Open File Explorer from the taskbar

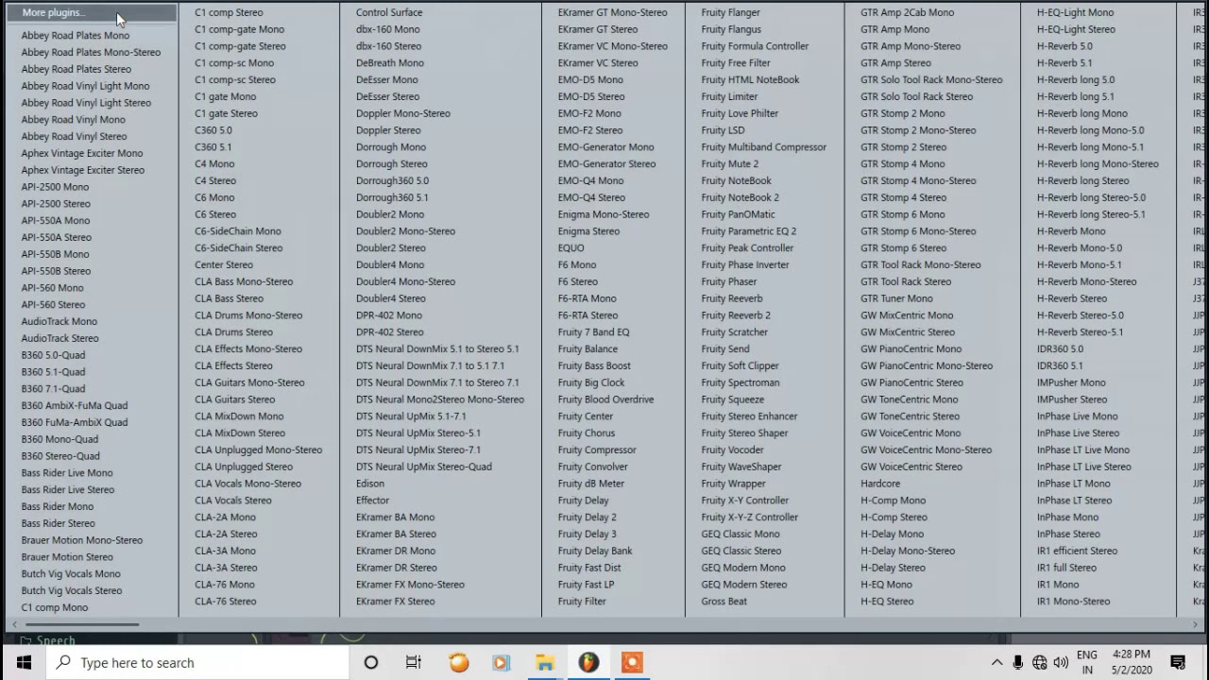(545, 662)
